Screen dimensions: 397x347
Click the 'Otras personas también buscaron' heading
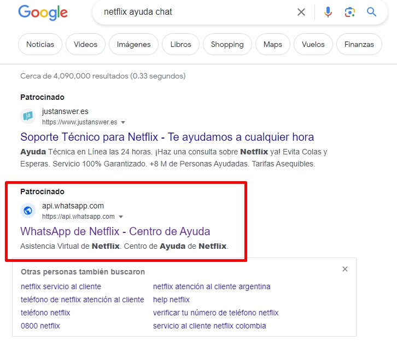(x=83, y=272)
